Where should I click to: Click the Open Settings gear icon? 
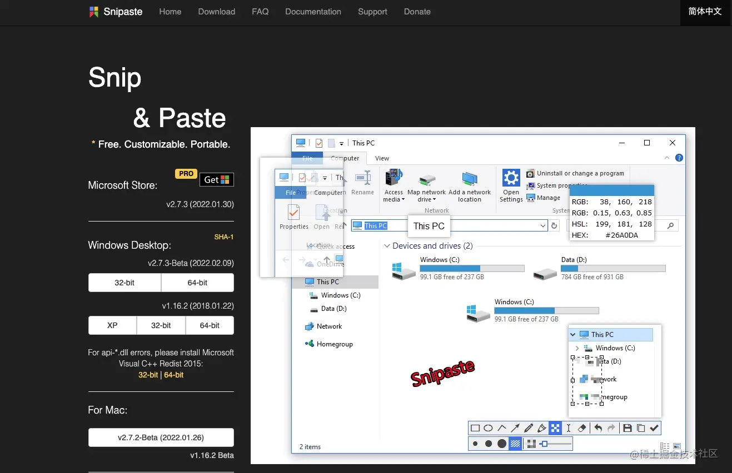511,178
